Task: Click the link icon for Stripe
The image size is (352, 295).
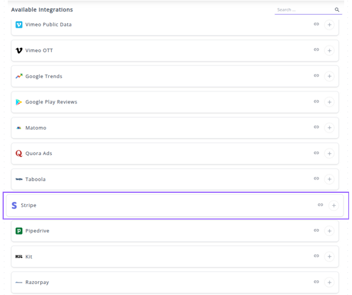Action: tap(320, 205)
